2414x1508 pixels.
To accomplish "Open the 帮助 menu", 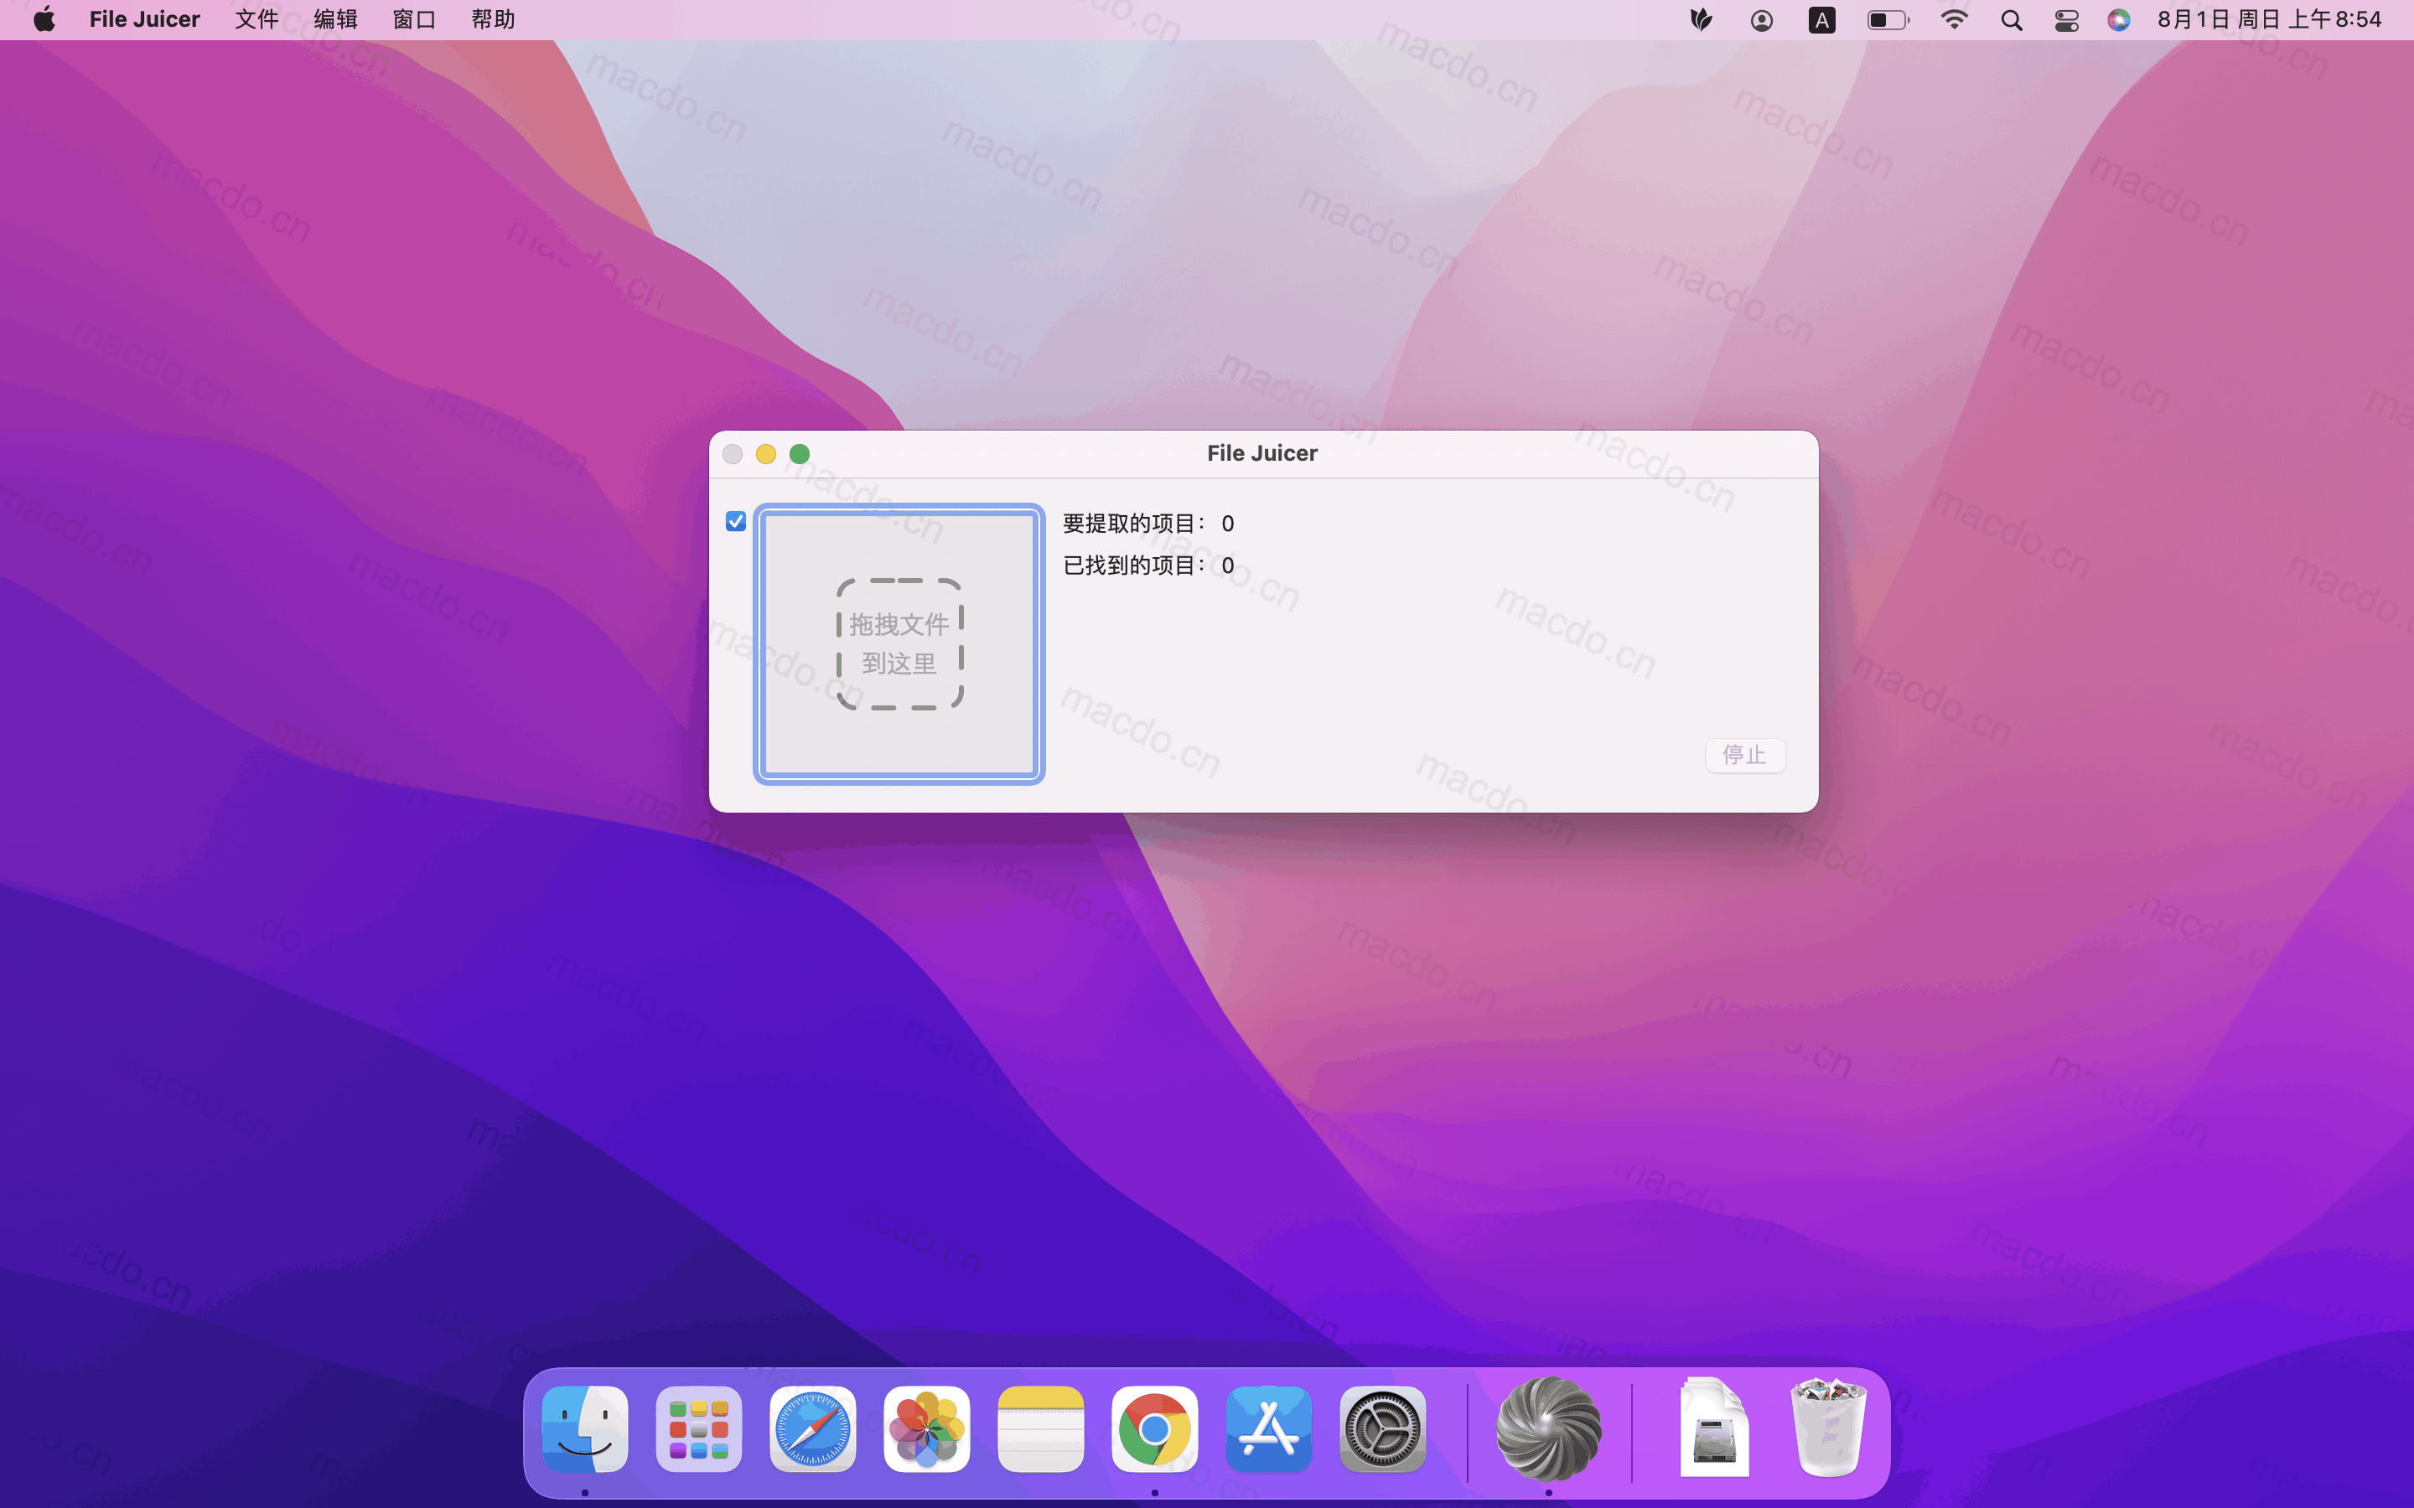I will tap(493, 20).
